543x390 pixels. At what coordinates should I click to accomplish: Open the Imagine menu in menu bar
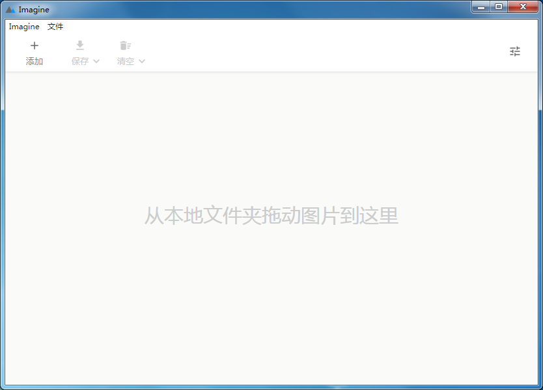click(24, 27)
